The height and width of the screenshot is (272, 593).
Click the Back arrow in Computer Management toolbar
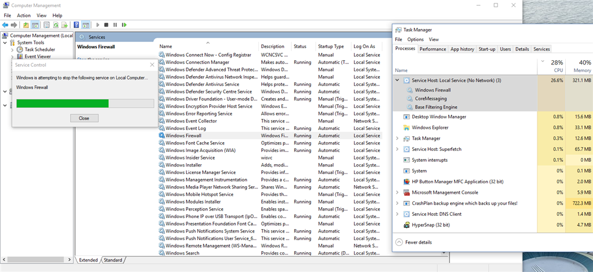pos(5,25)
